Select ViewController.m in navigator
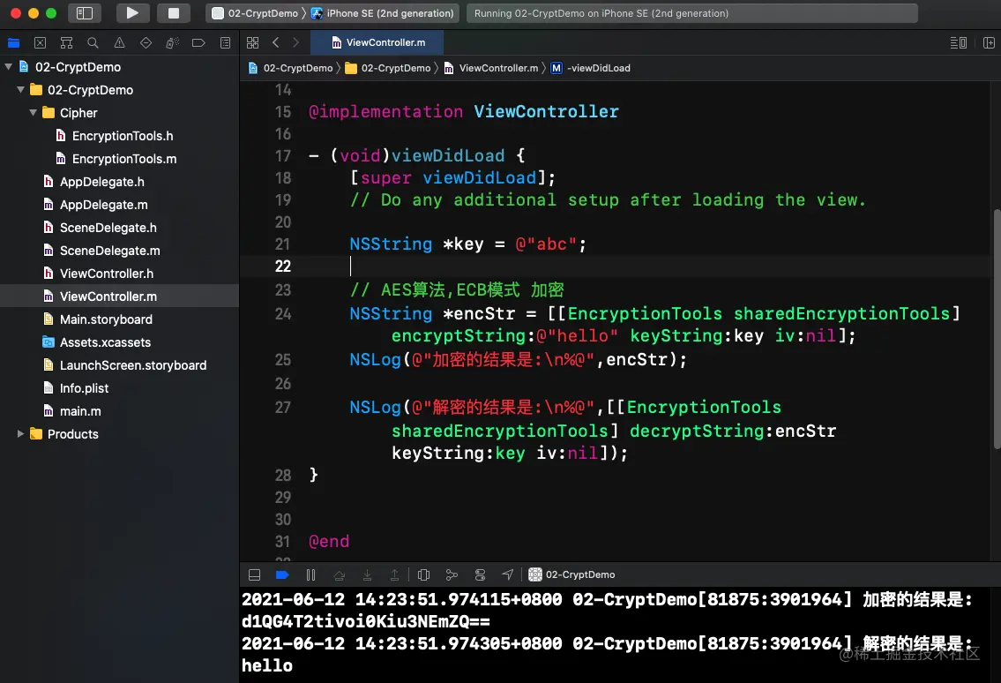1001x683 pixels. click(119, 296)
